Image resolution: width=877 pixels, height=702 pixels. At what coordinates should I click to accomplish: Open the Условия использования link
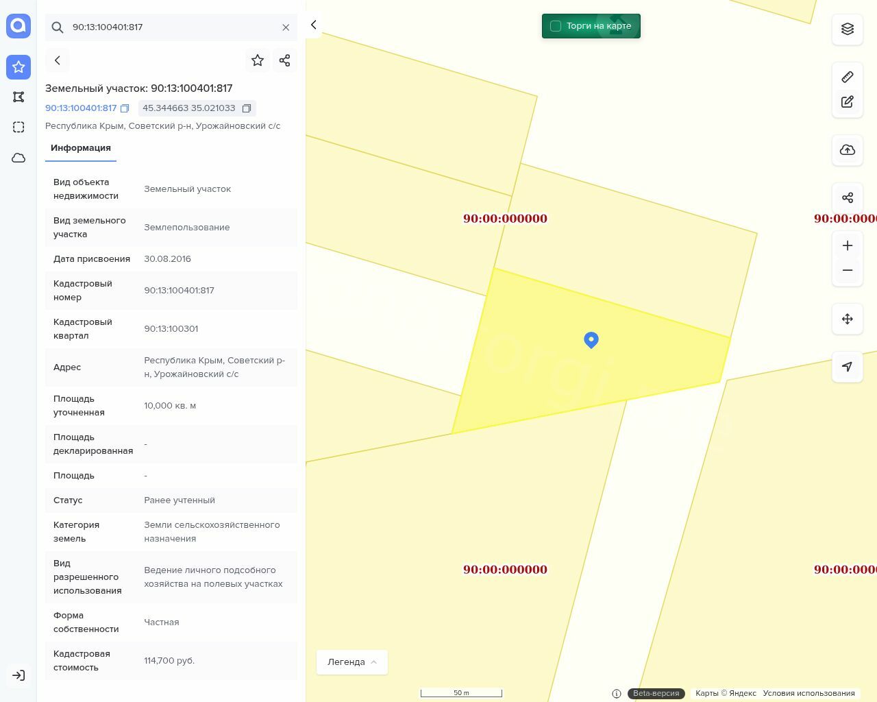click(x=808, y=693)
